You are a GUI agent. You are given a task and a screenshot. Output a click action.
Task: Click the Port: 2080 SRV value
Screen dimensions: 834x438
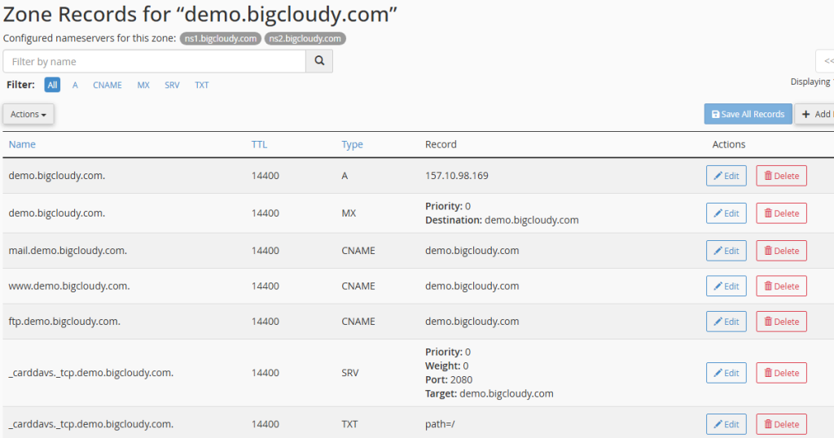tap(449, 379)
